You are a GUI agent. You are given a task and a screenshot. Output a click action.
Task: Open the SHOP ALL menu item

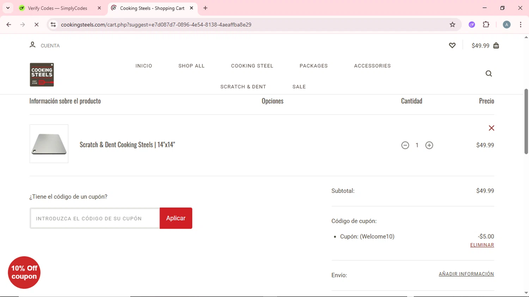coord(191,66)
